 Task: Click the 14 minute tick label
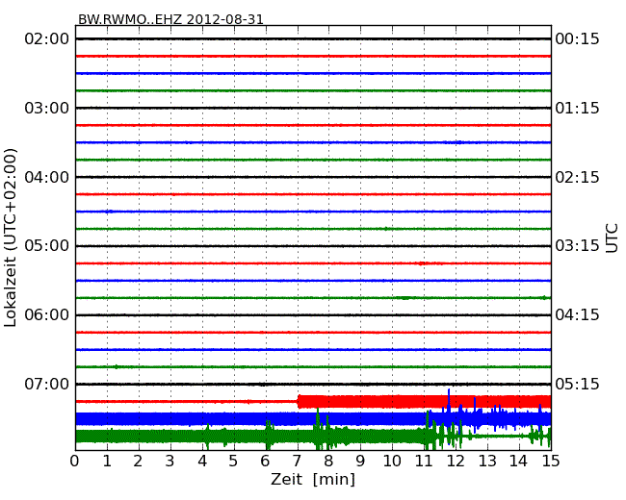click(x=519, y=462)
